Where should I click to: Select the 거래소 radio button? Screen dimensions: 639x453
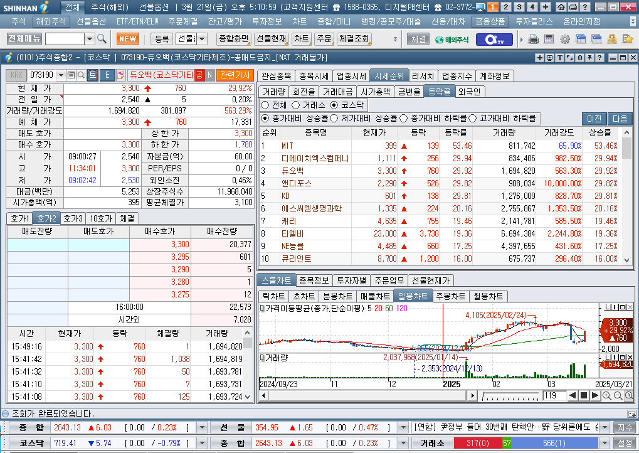click(x=296, y=105)
